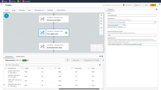161x90 pixels.
Task: Refresh the data preview
Action: click(x=68, y=60)
